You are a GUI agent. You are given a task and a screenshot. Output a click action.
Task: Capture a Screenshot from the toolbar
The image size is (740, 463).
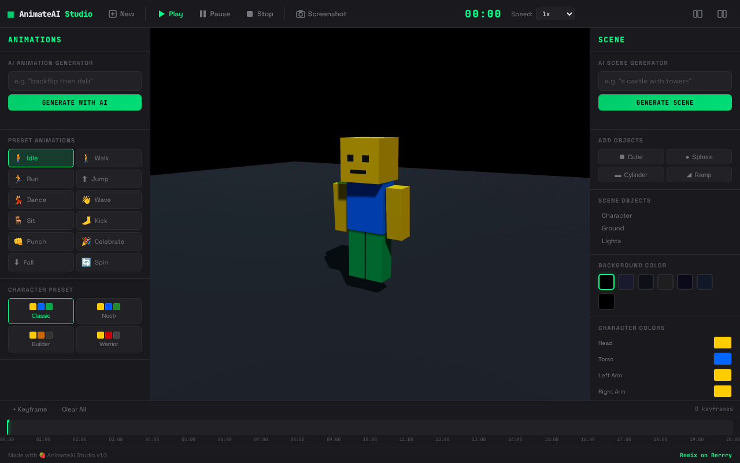point(321,13)
